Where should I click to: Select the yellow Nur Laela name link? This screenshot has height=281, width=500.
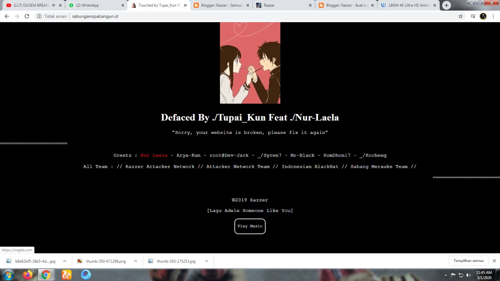tap(154, 155)
